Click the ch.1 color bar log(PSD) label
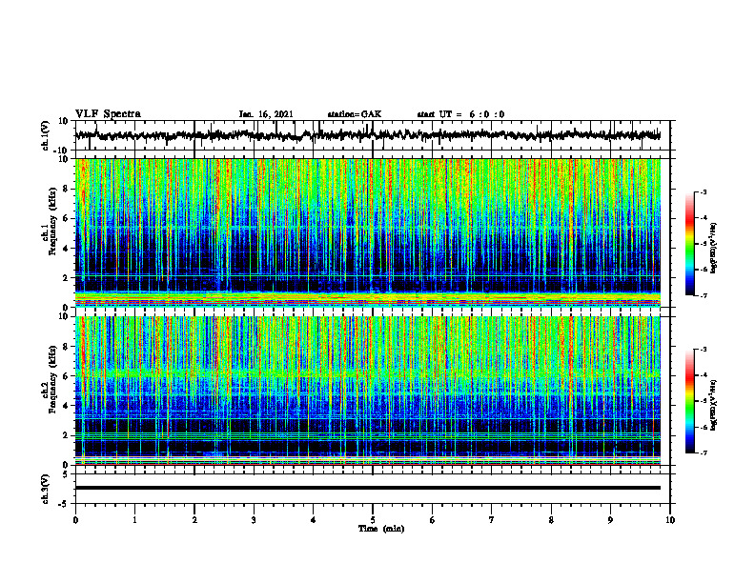Image resolution: width=755 pixels, height=583 pixels. [x=714, y=249]
